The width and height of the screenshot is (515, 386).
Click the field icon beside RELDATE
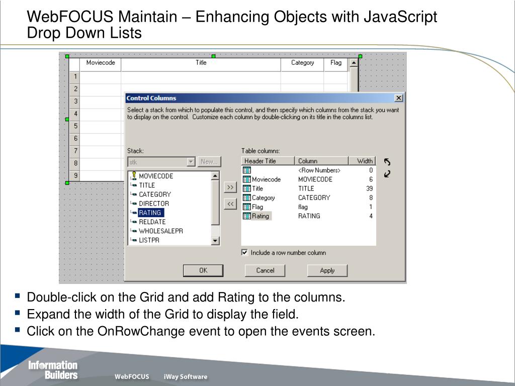(x=134, y=222)
